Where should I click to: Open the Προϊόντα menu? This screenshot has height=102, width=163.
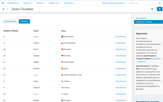click(28, 3)
